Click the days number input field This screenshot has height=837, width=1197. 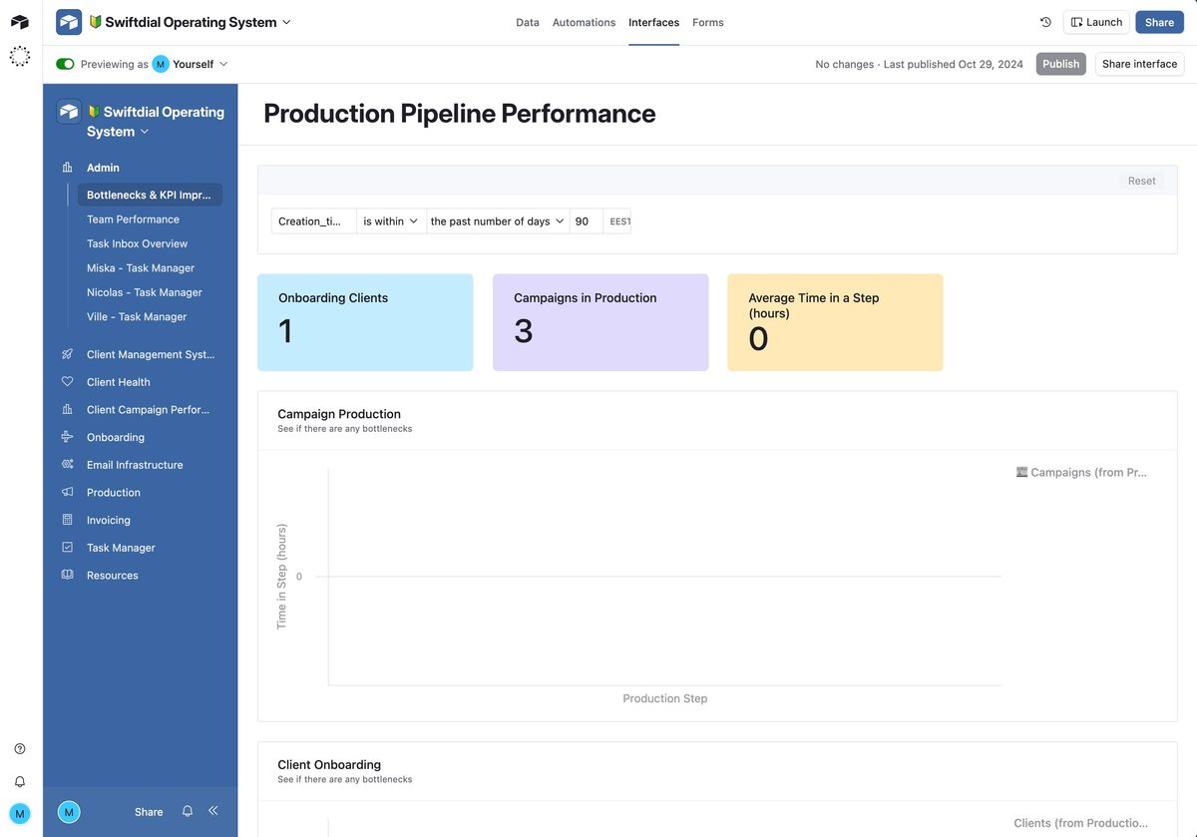tap(586, 221)
